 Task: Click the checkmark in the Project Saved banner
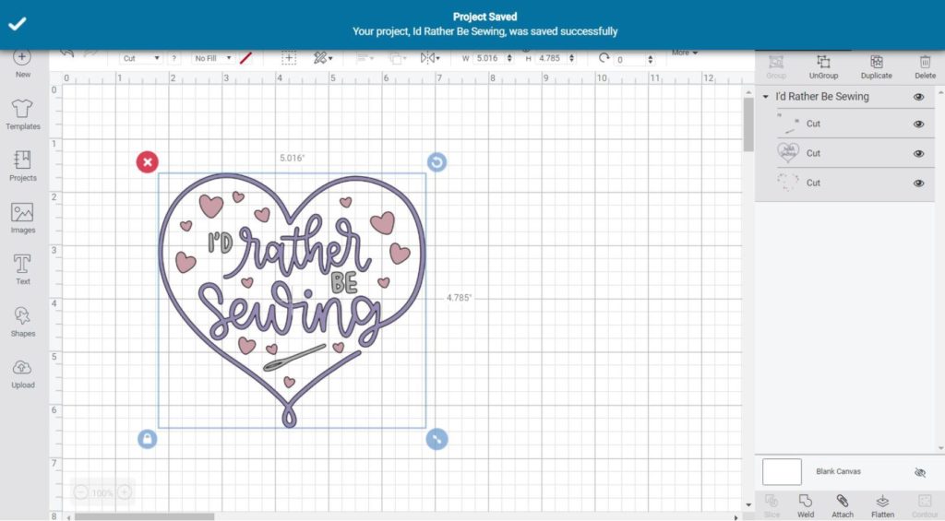[x=17, y=24]
